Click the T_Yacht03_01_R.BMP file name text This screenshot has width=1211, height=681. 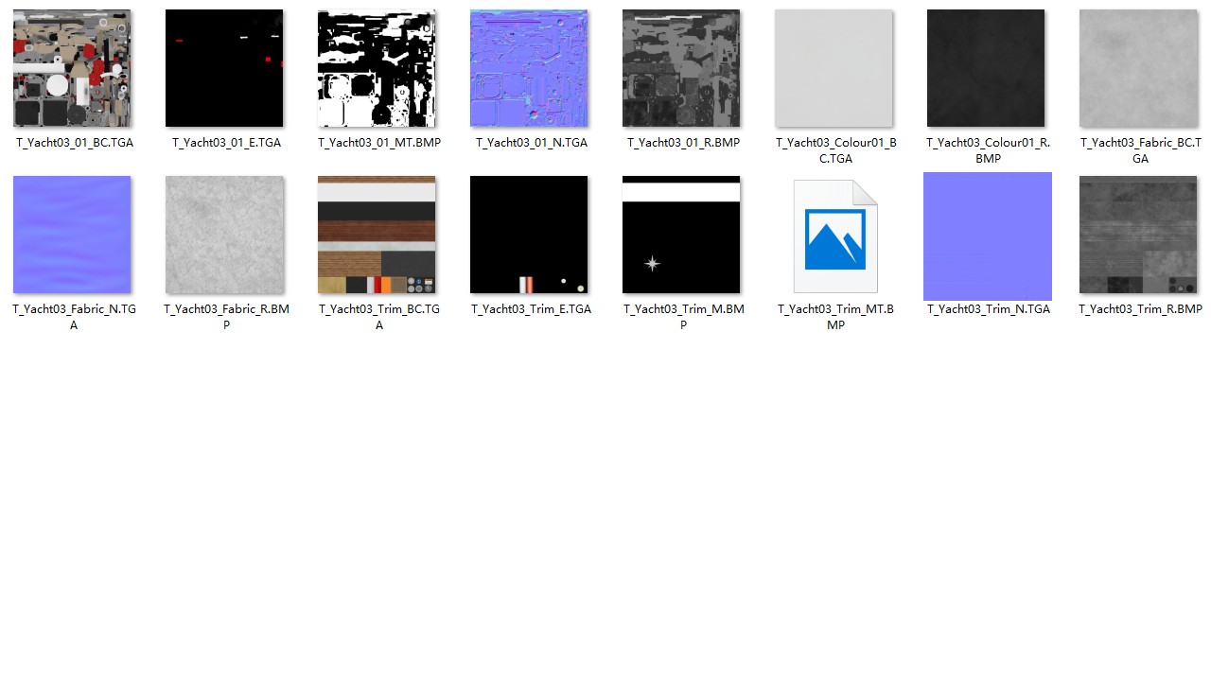tap(683, 143)
